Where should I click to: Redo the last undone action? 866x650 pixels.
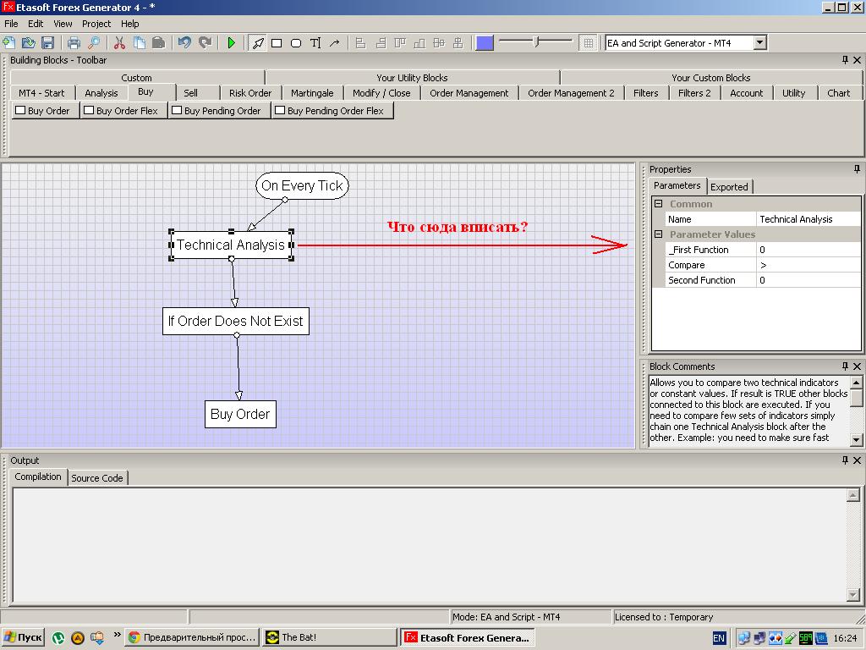click(x=205, y=42)
